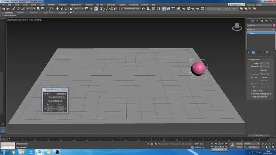Open the Modifier List dropdown
Viewport: 276px width, 155px height.
(260, 30)
